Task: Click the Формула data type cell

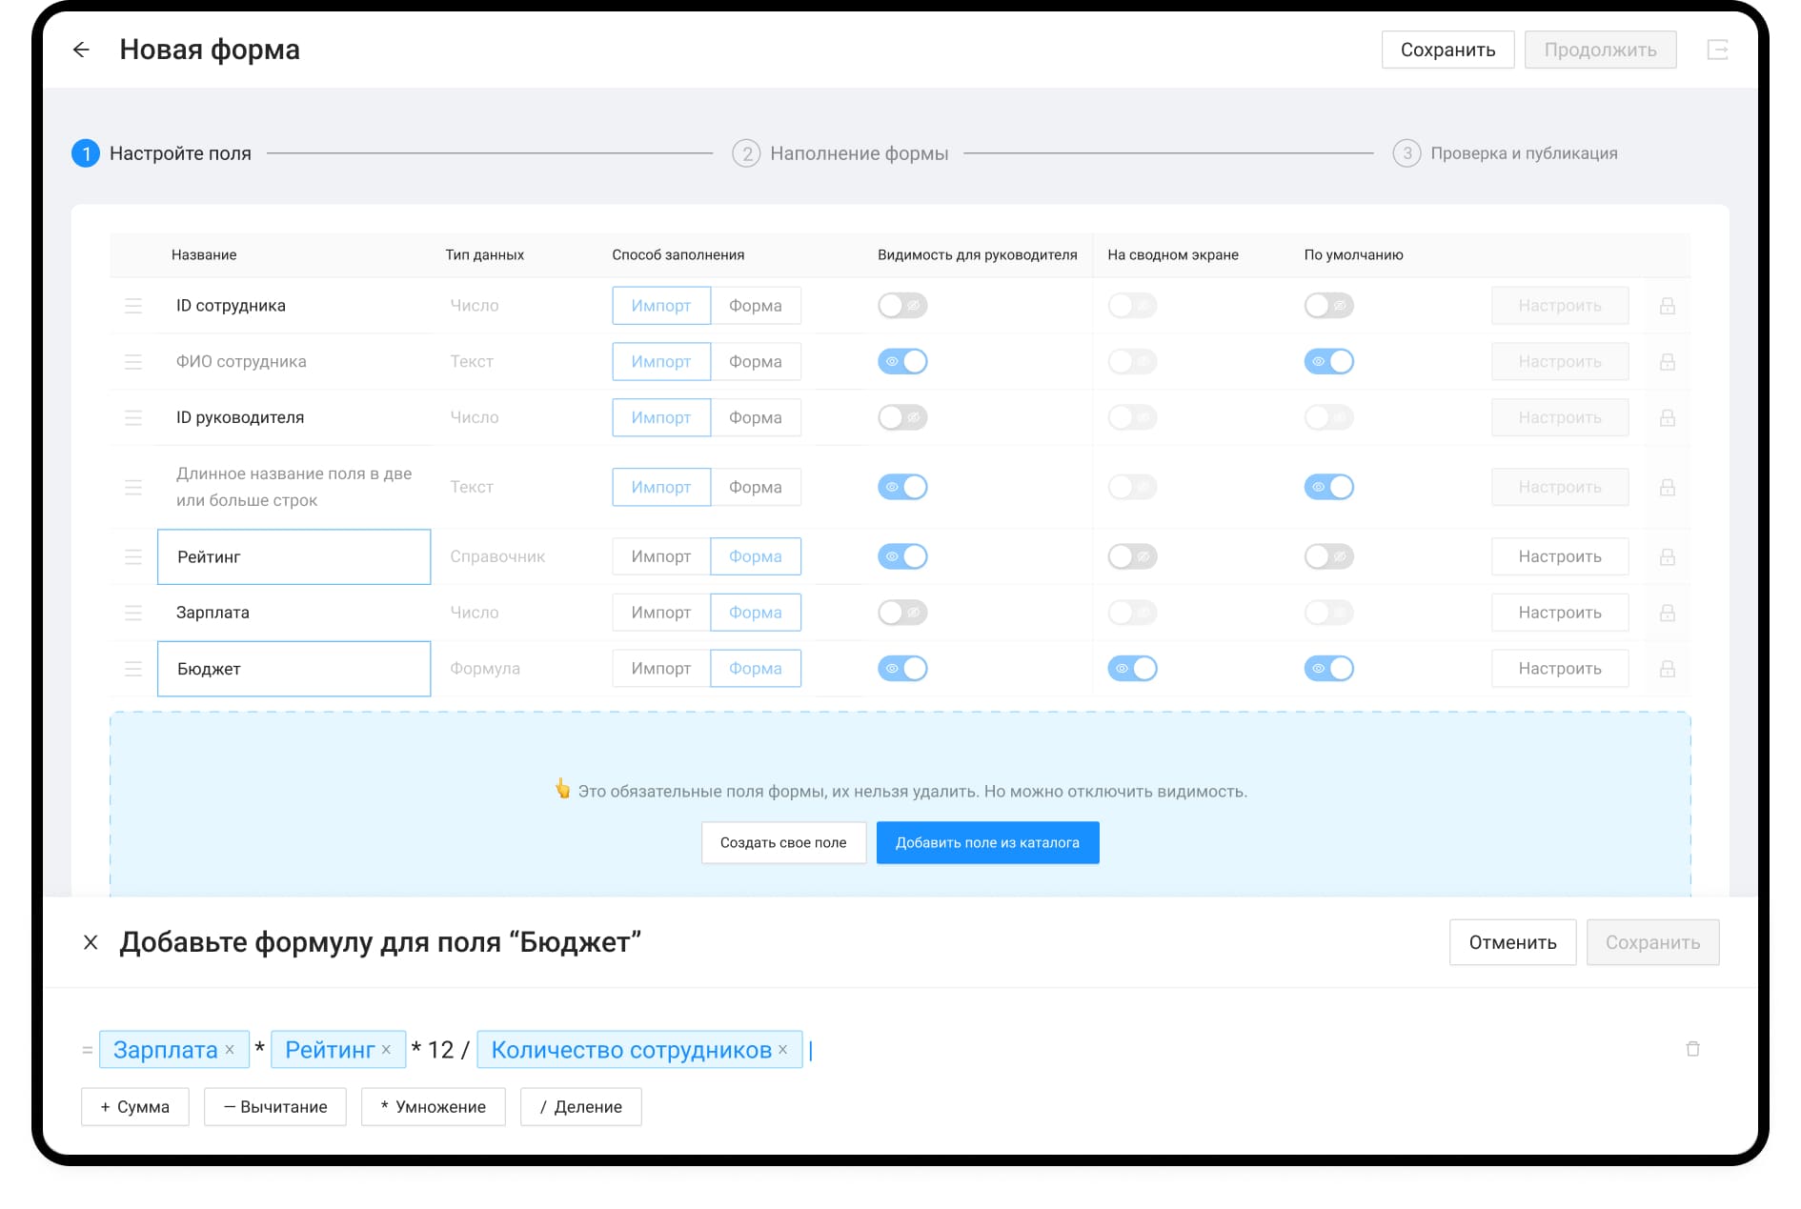Action: (x=485, y=669)
